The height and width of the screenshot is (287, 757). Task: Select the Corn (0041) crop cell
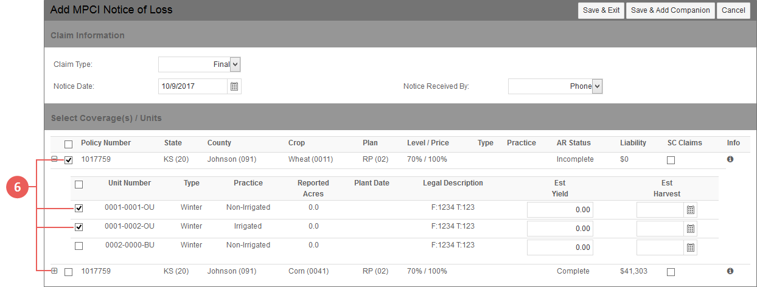tap(309, 271)
